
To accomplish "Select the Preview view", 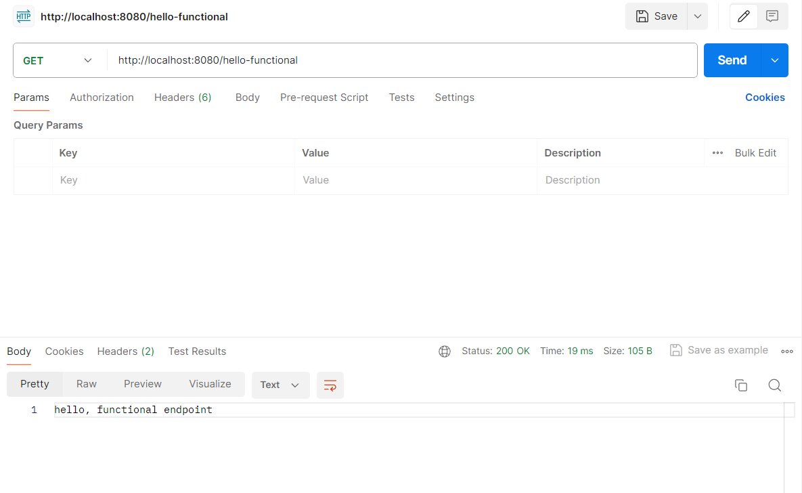I will [x=143, y=384].
